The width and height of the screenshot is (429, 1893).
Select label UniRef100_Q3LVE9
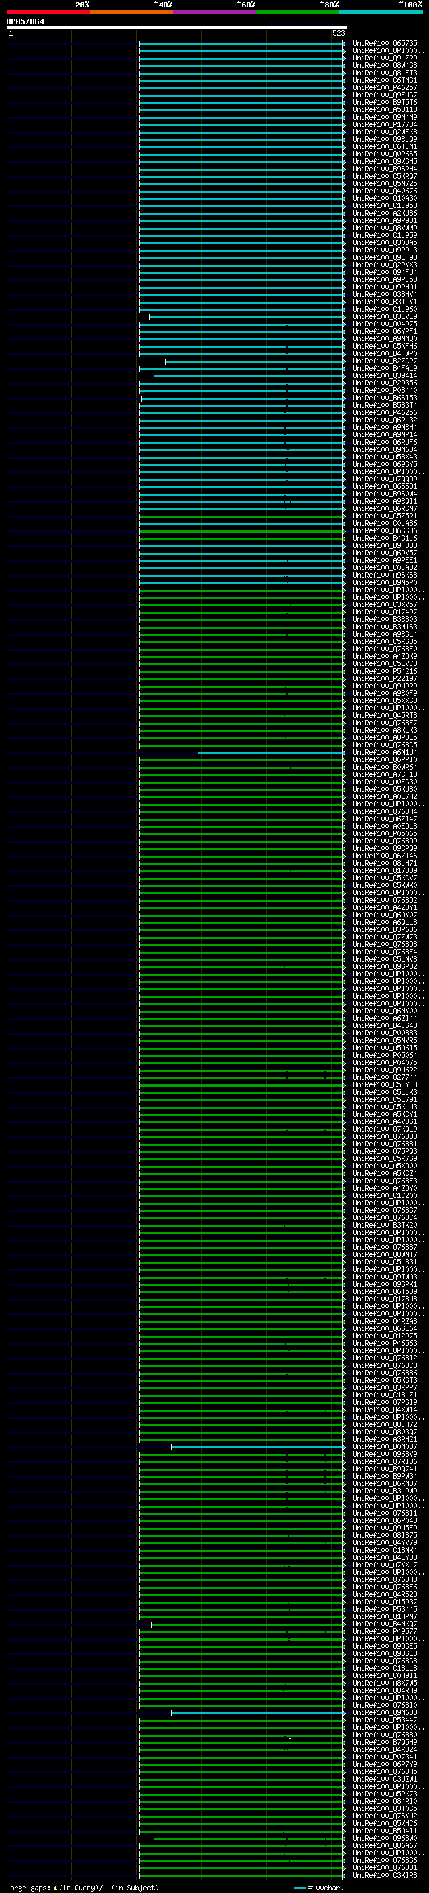click(x=385, y=317)
